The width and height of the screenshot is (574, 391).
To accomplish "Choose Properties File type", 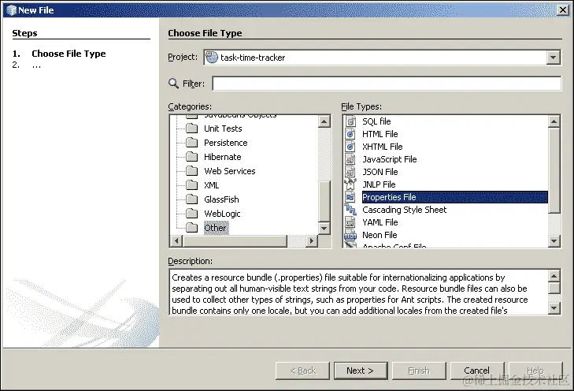I will coord(454,197).
